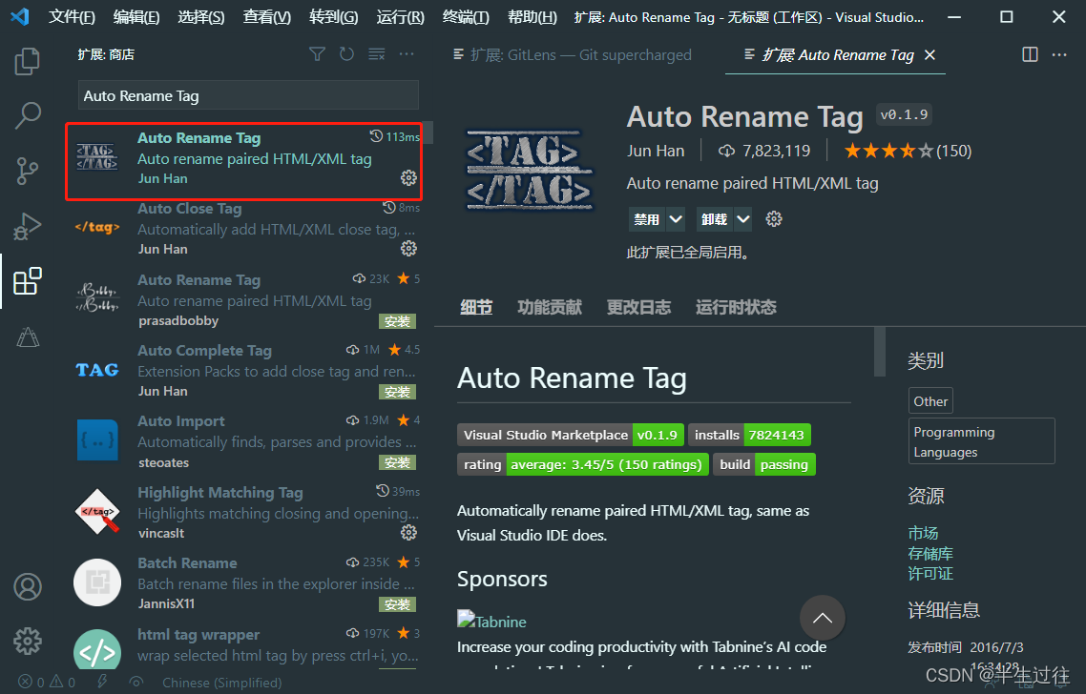Expand the 卸载 dropdown arrow
This screenshot has width=1086, height=694.
click(x=743, y=219)
